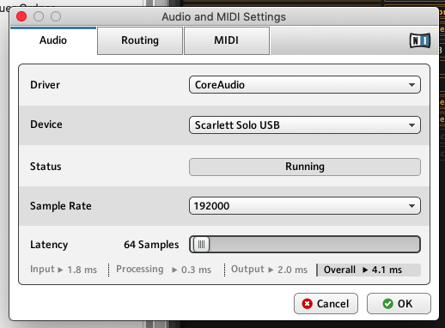This screenshot has width=445, height=328.
Task: Click the Driver dropdown arrow
Action: point(411,85)
